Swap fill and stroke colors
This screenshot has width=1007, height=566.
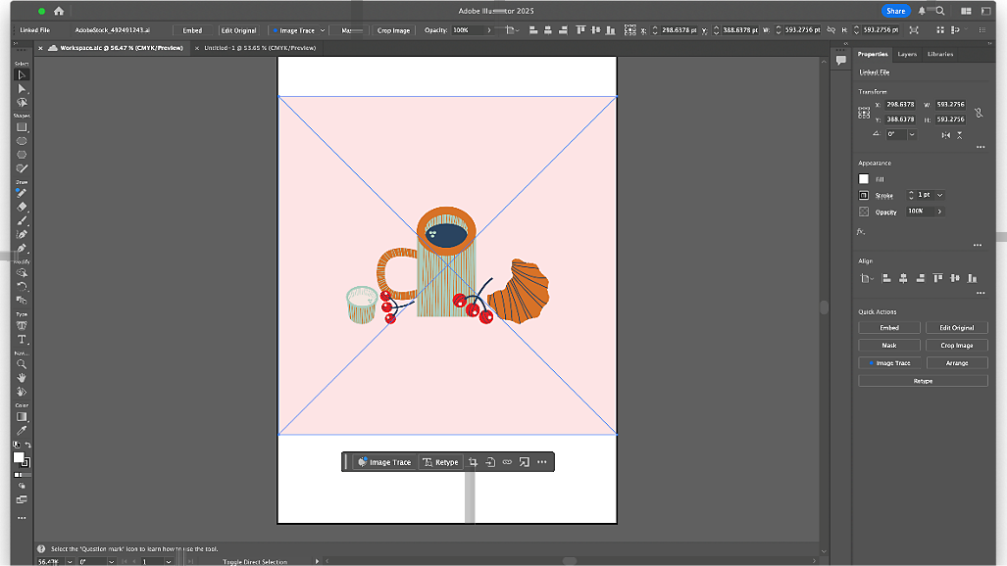click(27, 445)
